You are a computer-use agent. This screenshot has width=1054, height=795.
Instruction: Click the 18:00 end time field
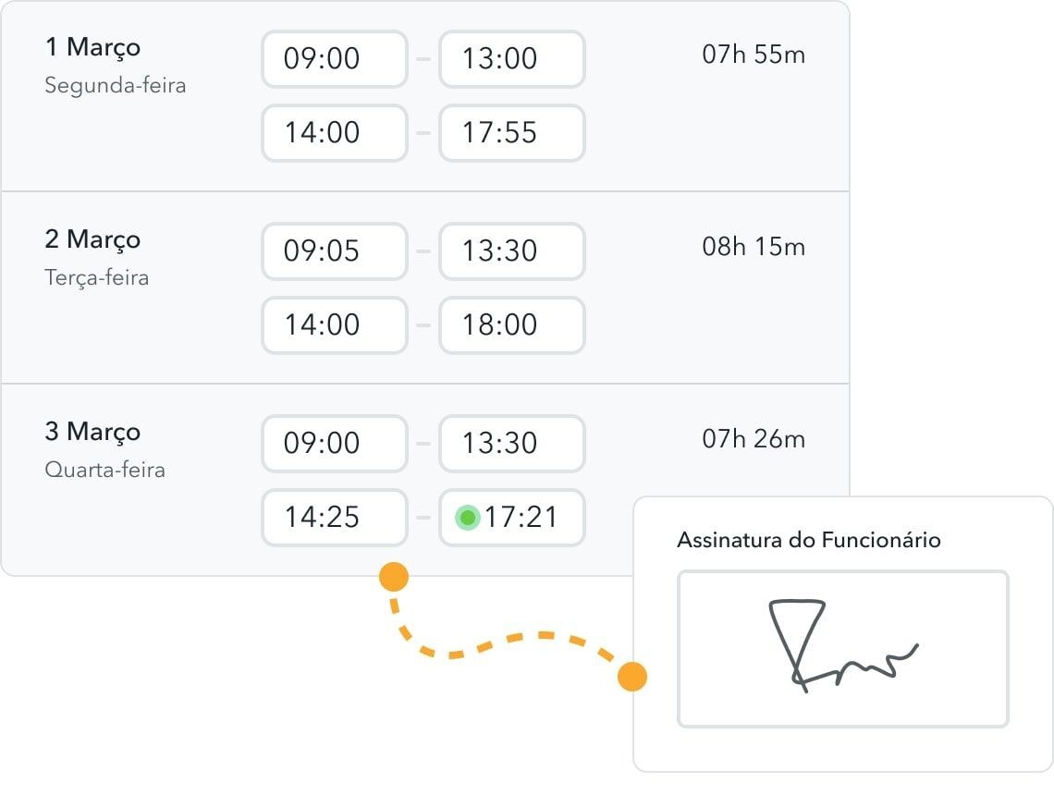[x=512, y=325]
